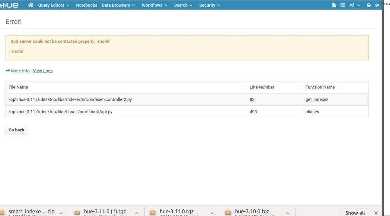The height and width of the screenshot is (216, 390).
Task: Click the Solr server error message text
Action: click(x=60, y=41)
